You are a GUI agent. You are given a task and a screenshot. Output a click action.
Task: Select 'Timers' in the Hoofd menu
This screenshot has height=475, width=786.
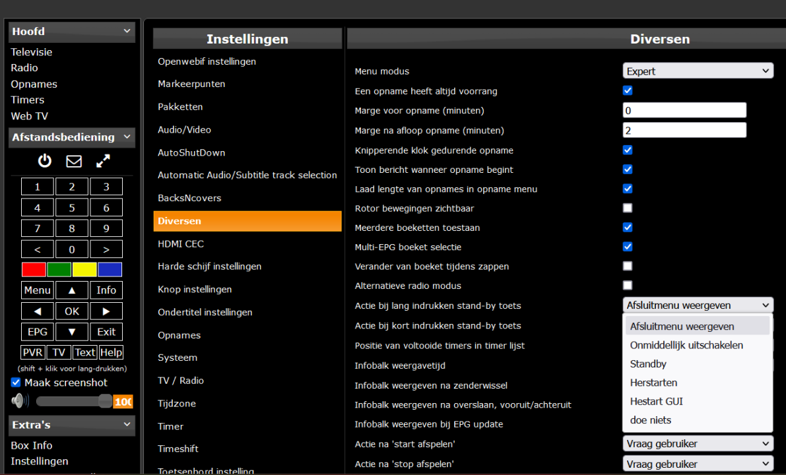(27, 100)
